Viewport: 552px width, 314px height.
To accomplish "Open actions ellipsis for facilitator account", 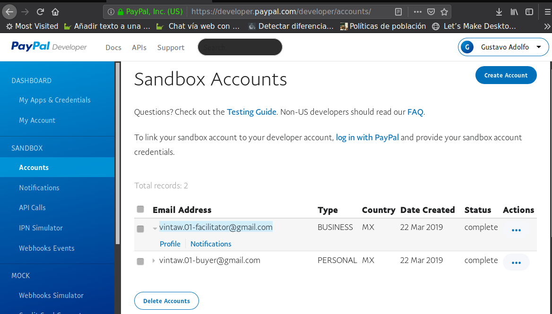I will (x=516, y=230).
